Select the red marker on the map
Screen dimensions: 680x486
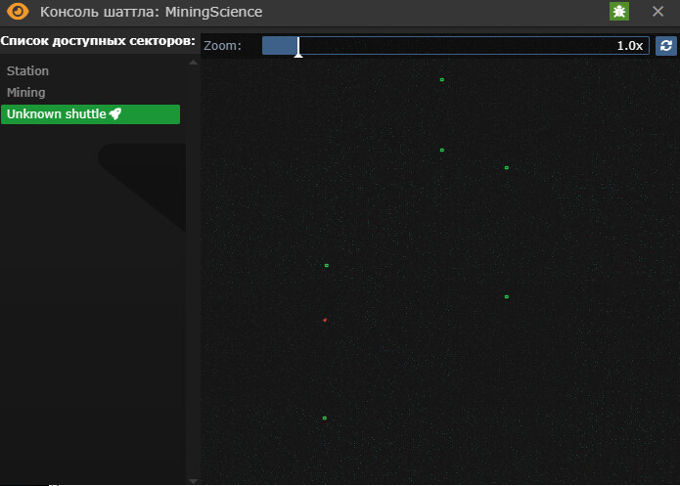[325, 320]
